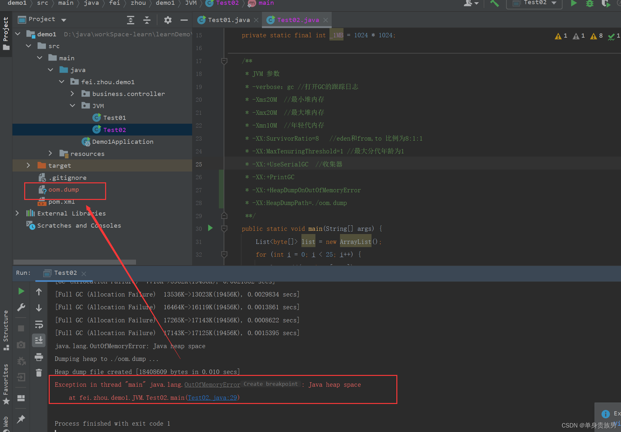Expand all in the Project tree

130,20
